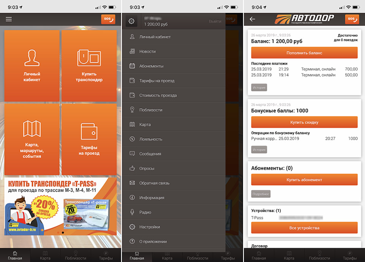The image size is (365, 262).
Task: Open the Личный кабинет tile
Action: pos(32,66)
